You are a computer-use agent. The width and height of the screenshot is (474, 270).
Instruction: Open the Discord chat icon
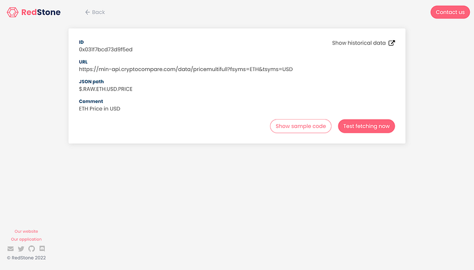(42, 249)
